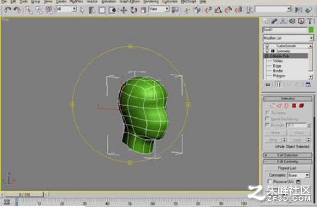The image size is (317, 207).
Task: Select the Rotate tool in toolbar
Action: point(133,10)
